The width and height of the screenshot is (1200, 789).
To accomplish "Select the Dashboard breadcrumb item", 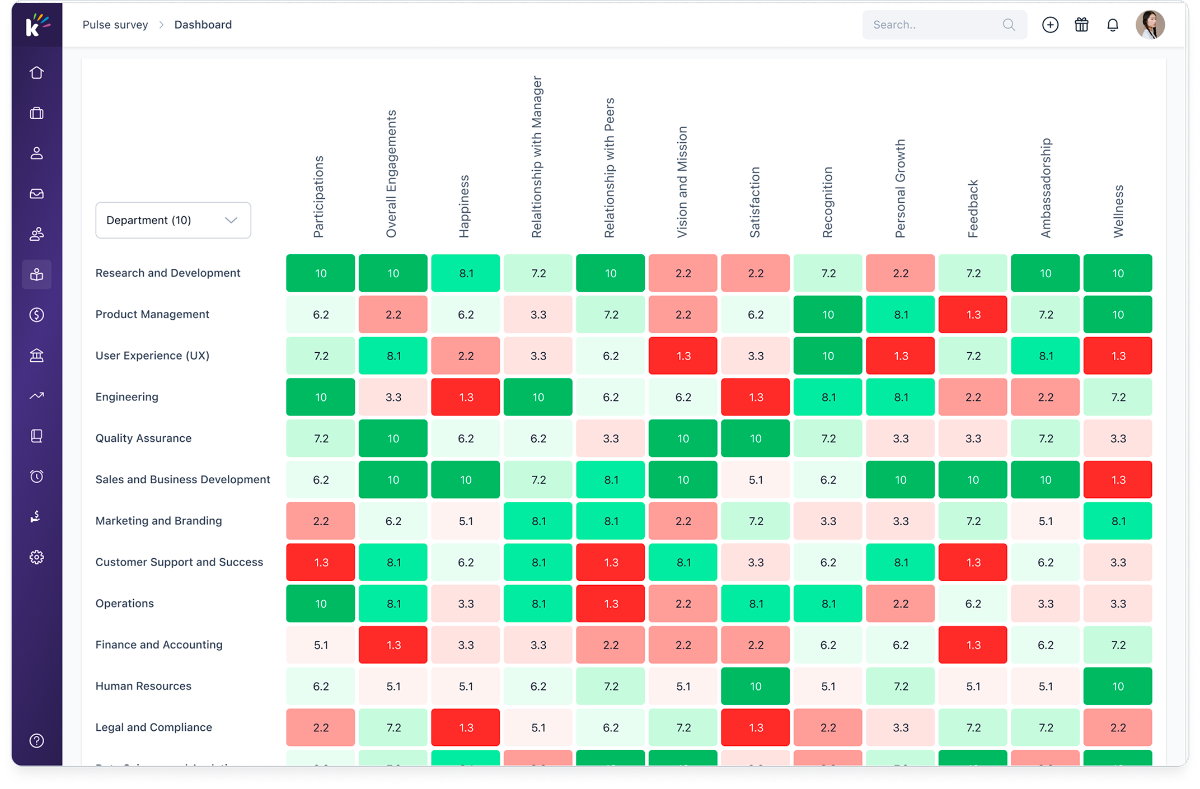I will (x=203, y=25).
